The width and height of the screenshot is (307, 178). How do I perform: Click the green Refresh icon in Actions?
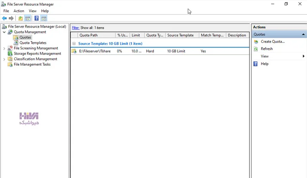coord(256,49)
